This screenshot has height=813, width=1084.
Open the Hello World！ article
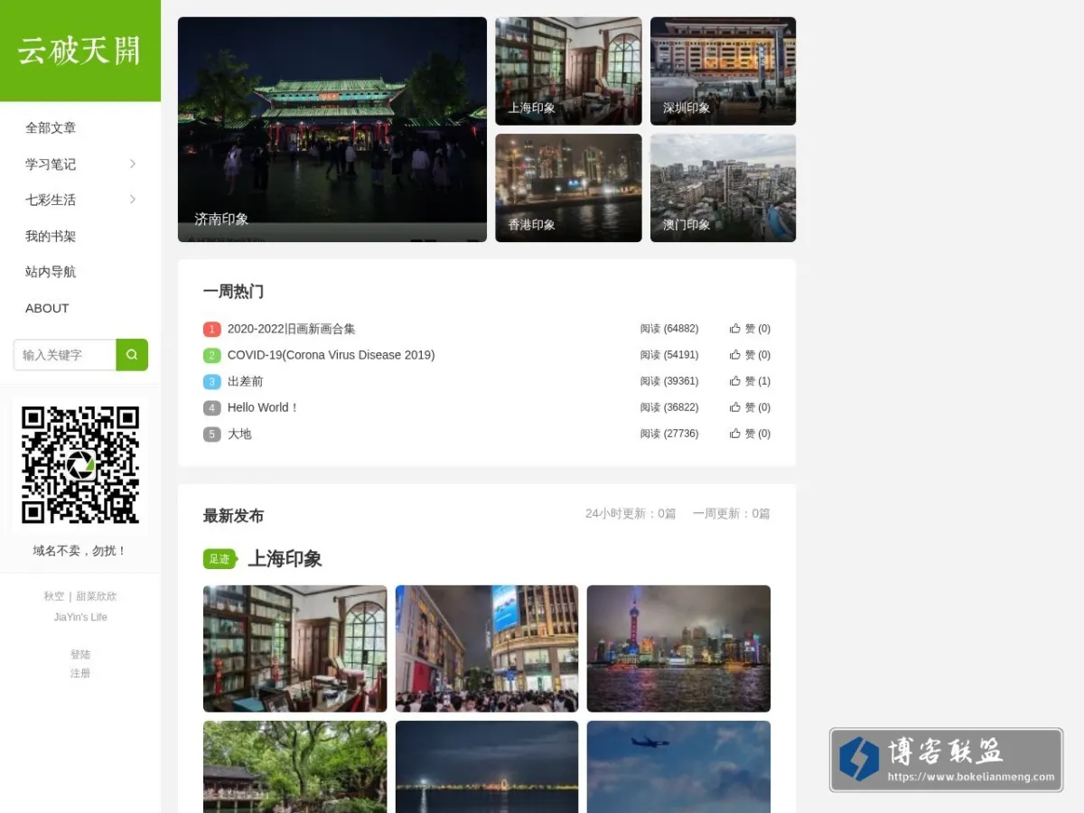click(x=263, y=407)
